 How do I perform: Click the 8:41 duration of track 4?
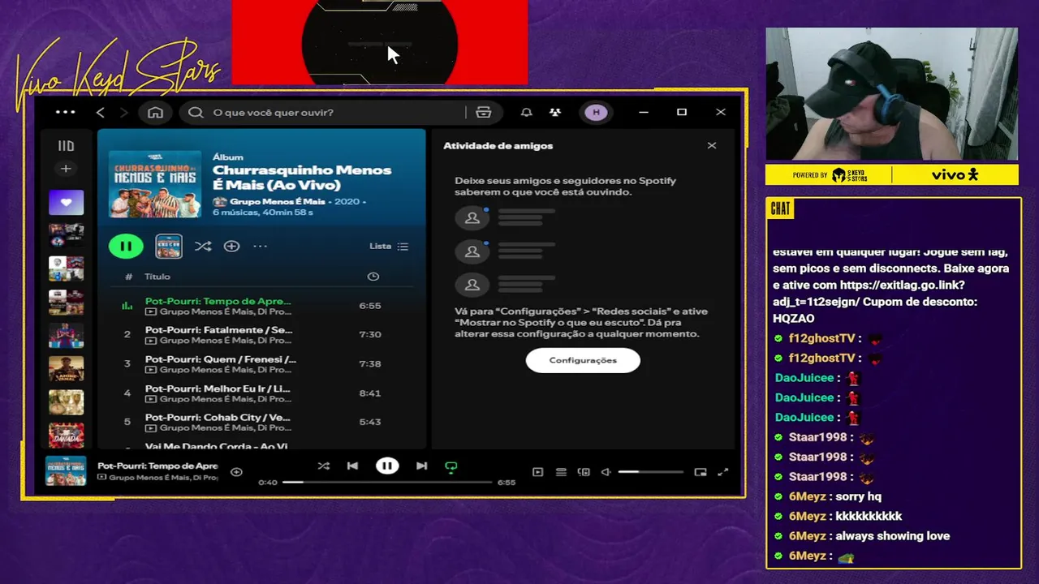370,393
